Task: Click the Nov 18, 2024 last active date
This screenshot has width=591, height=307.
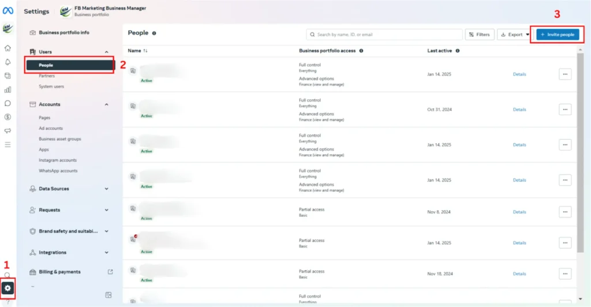Action: coord(440,274)
